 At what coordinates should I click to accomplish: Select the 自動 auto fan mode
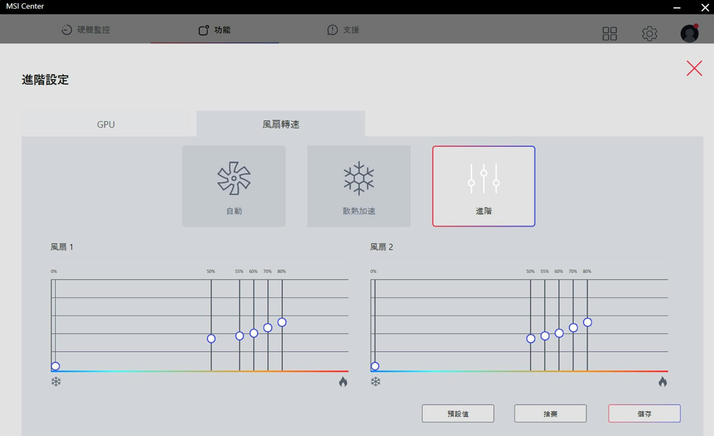(x=234, y=186)
